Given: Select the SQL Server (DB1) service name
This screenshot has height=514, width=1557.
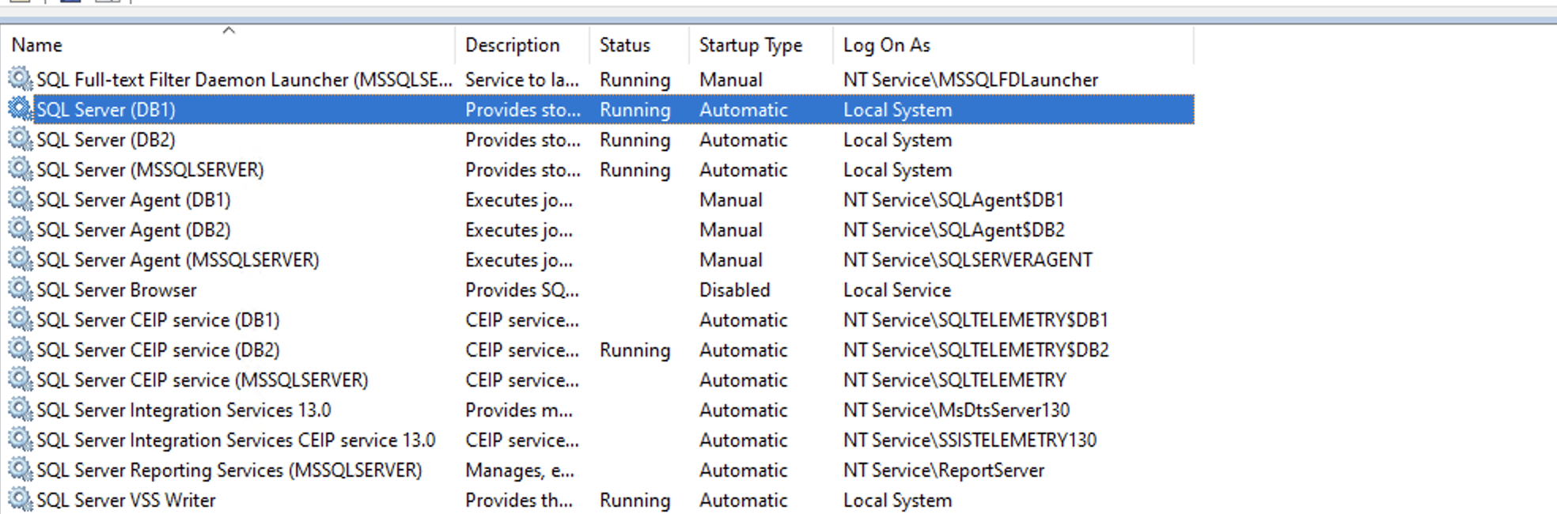Looking at the screenshot, I should coord(106,110).
